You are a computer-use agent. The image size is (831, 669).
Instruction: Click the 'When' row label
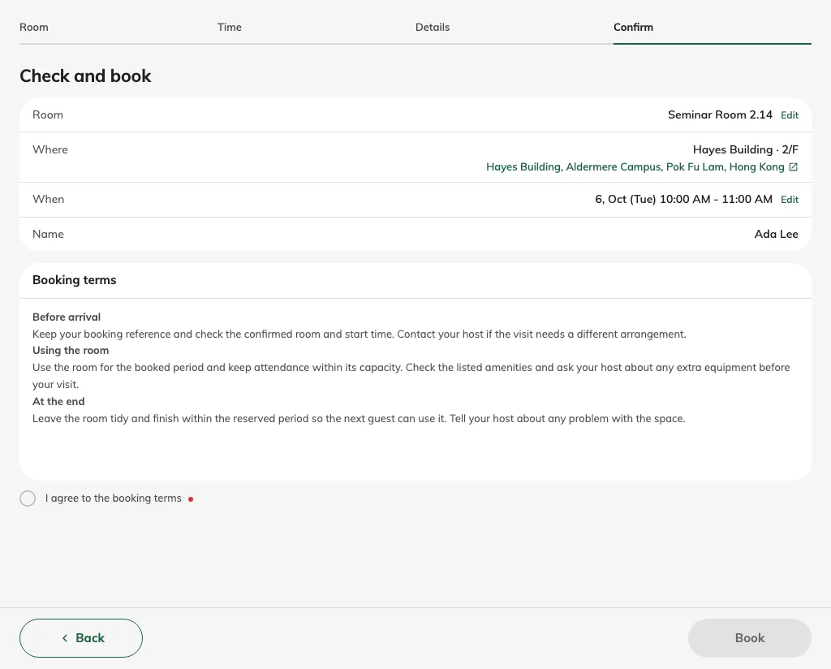coord(48,199)
